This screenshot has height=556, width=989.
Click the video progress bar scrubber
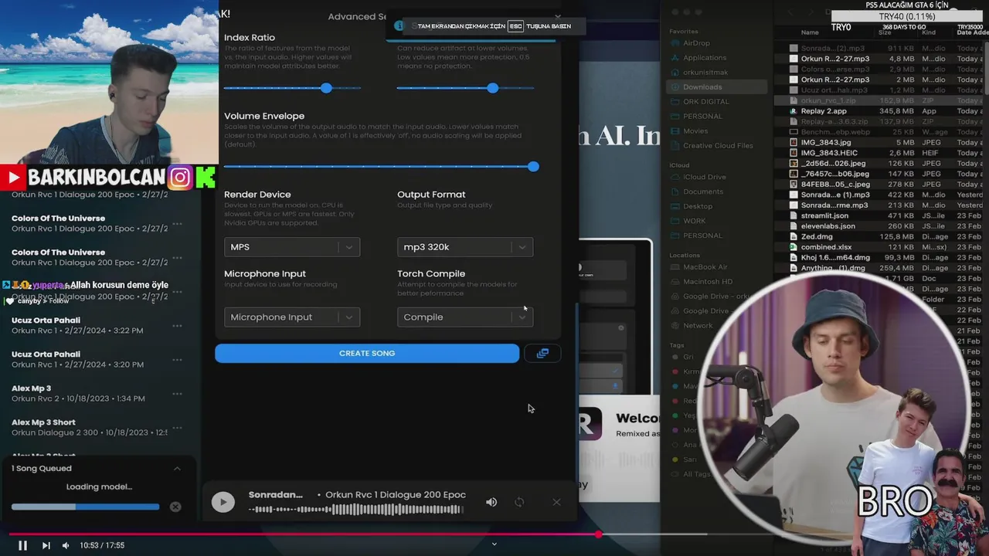(x=599, y=534)
